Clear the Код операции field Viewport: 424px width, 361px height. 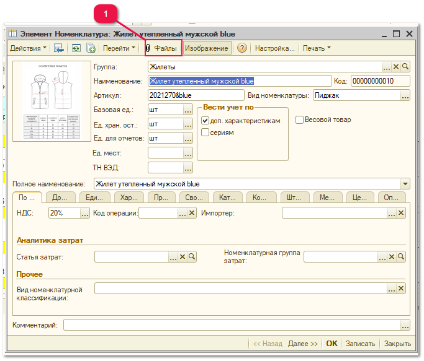[192, 213]
